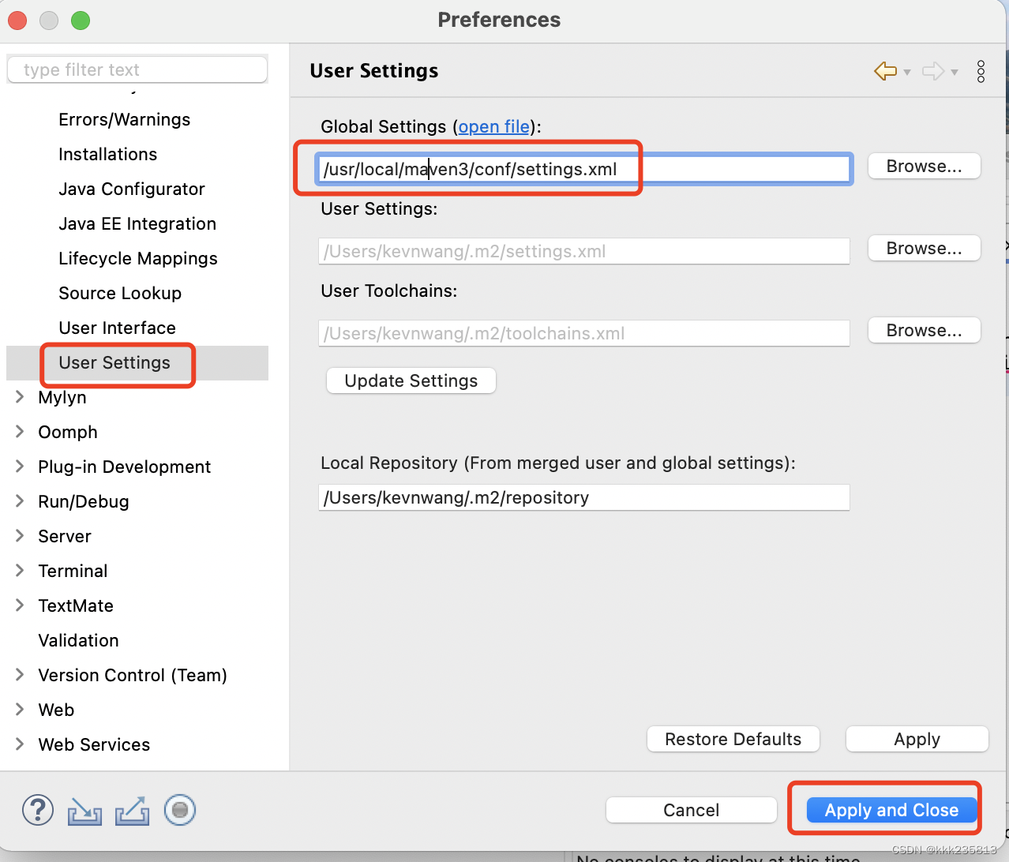Expand the Mylyn tree section
Viewport: 1009px width, 862px height.
tap(18, 397)
